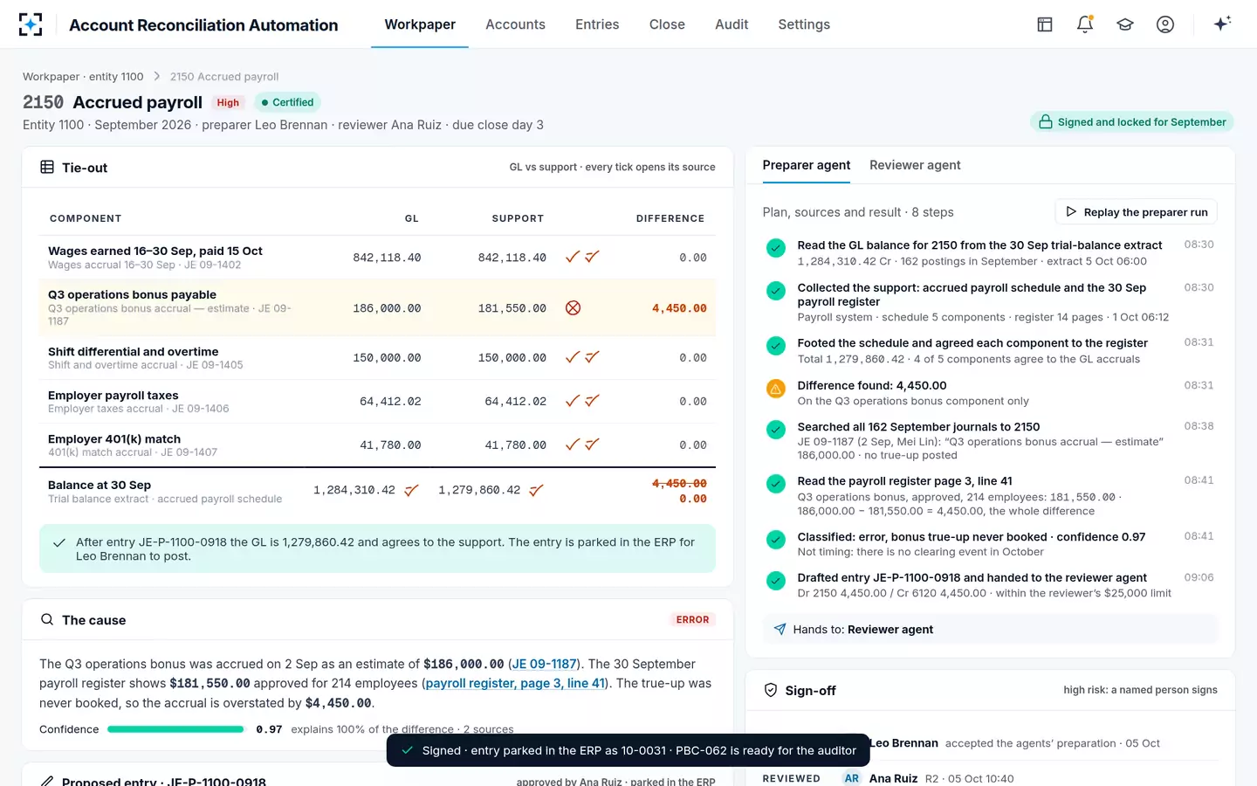
Task: Select the Preparer agent tab
Action: click(807, 165)
